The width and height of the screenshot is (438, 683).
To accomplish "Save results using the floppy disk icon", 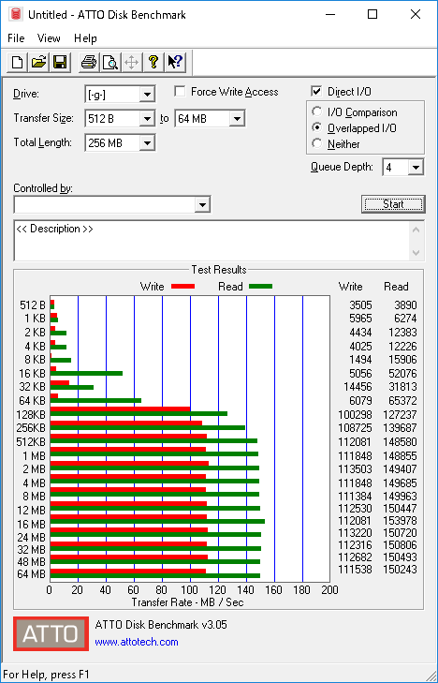I will coord(60,62).
